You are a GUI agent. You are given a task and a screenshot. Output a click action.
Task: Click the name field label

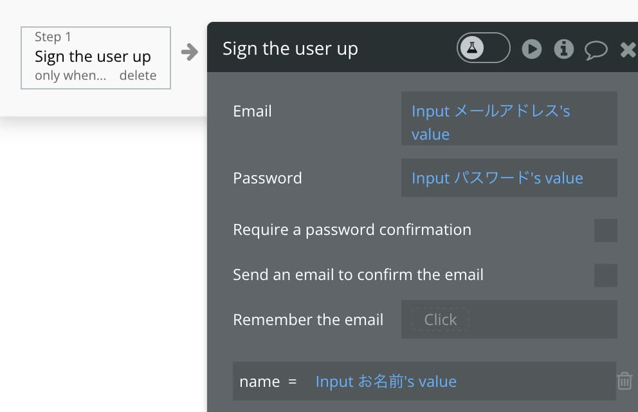coord(260,382)
